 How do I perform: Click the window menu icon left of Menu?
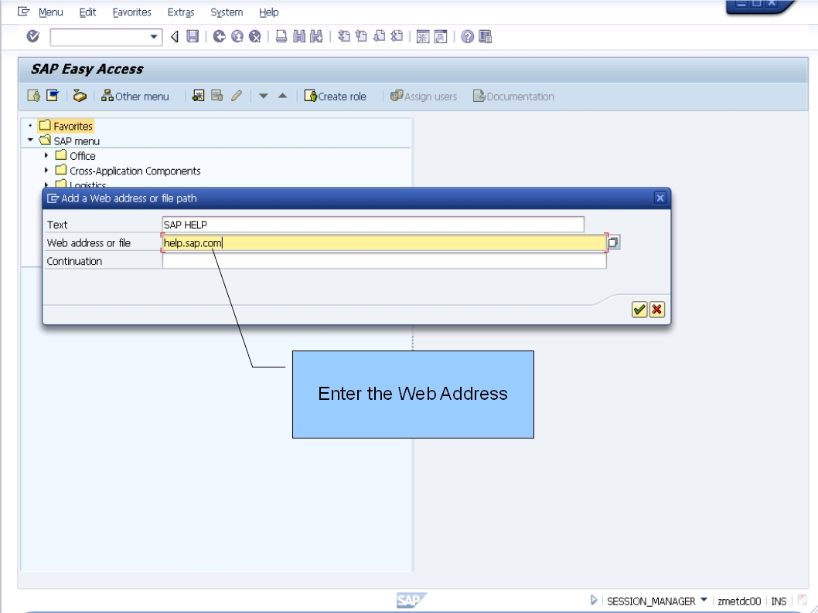(23, 12)
